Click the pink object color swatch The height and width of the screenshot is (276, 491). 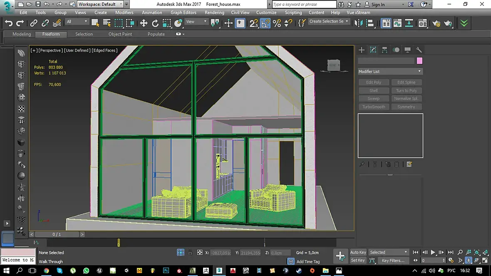[419, 61]
